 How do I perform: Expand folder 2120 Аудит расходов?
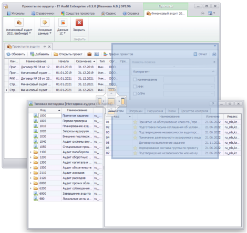(30, 178)
